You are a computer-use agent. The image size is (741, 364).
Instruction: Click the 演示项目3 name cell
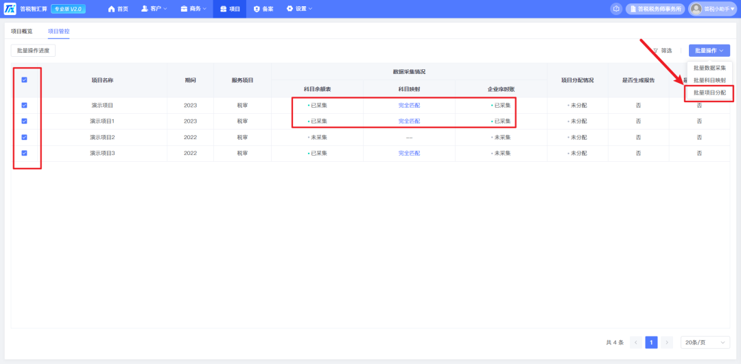coord(102,153)
